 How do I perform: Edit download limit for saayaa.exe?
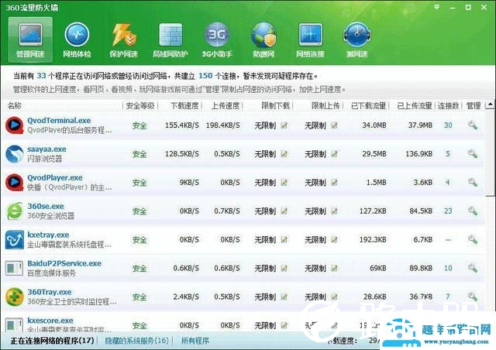tap(284, 154)
